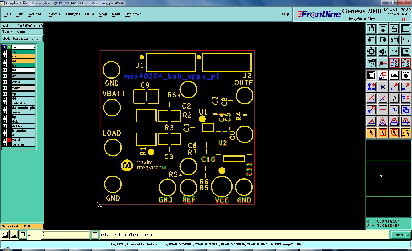
Task: Click the connected blue-red nodes icon
Action: pos(371,87)
